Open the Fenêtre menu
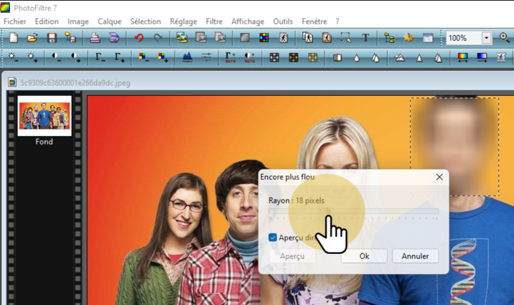 click(x=314, y=22)
